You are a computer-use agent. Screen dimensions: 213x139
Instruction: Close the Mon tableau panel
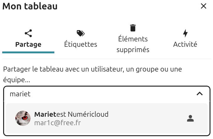point(204,6)
